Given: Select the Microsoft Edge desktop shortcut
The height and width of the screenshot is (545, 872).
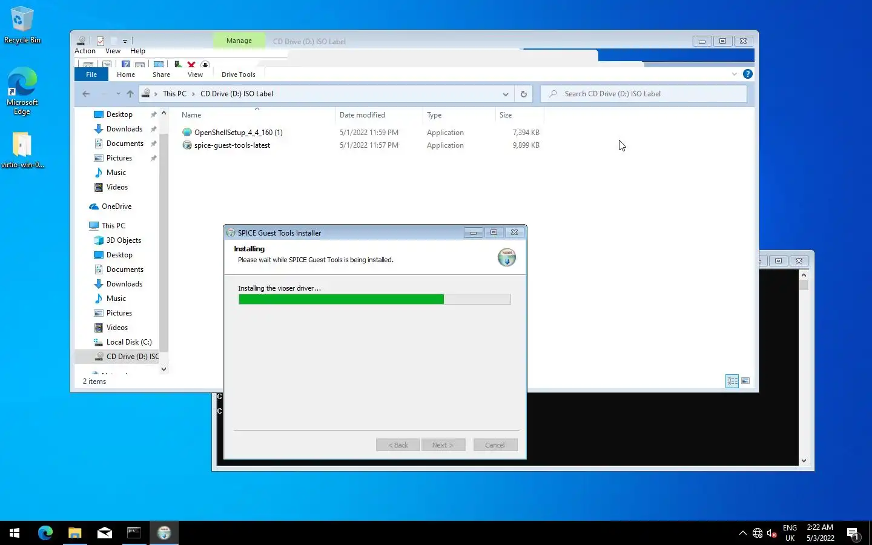Looking at the screenshot, I should (22, 91).
